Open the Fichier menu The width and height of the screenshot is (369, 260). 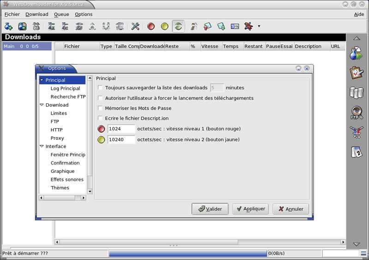coord(12,14)
